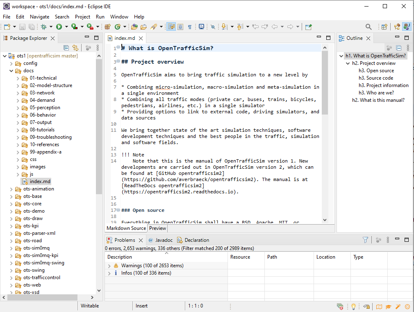Click the Next Annotation arrow icon
The image size is (414, 312).
224,27
